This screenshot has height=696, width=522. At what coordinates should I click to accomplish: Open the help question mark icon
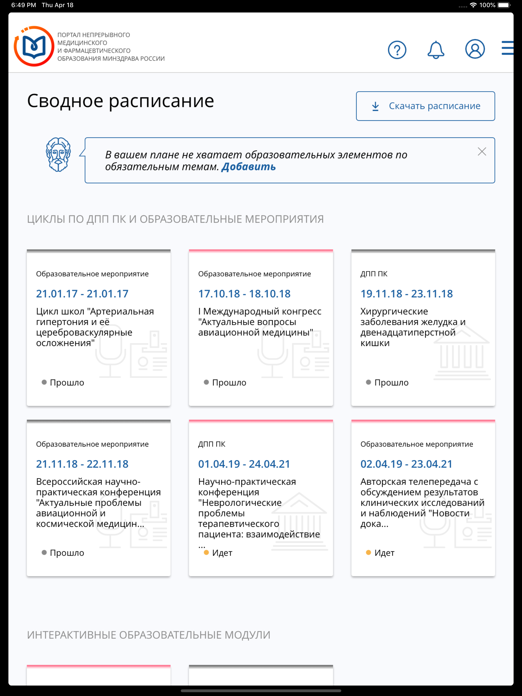click(397, 50)
